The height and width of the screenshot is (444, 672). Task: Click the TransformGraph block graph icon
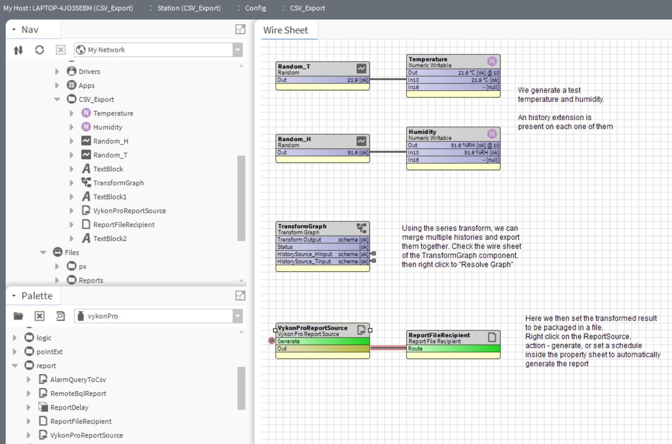click(362, 228)
